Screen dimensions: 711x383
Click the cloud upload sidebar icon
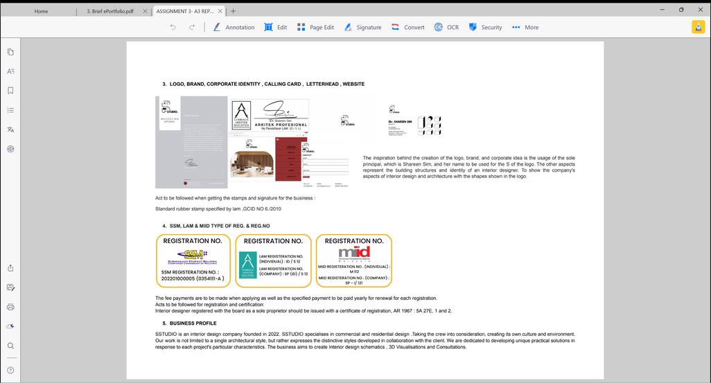point(10,326)
